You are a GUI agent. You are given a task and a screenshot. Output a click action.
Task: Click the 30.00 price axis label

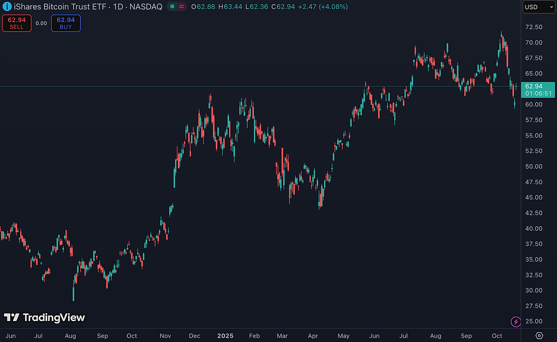534,290
